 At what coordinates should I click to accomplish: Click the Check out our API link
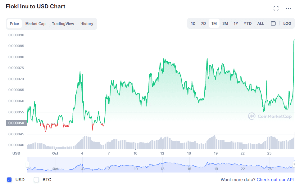pos(275,180)
